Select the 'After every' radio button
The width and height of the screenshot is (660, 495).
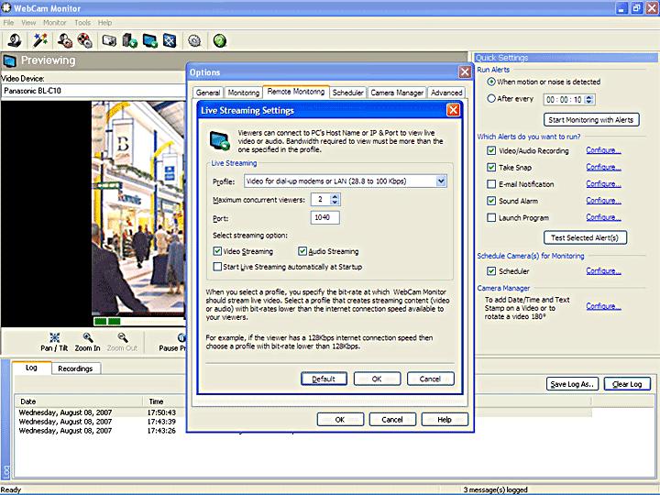point(491,98)
